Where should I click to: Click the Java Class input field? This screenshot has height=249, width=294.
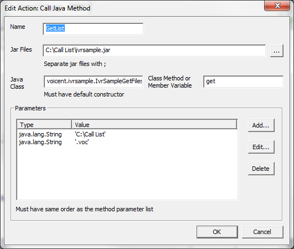pos(94,82)
